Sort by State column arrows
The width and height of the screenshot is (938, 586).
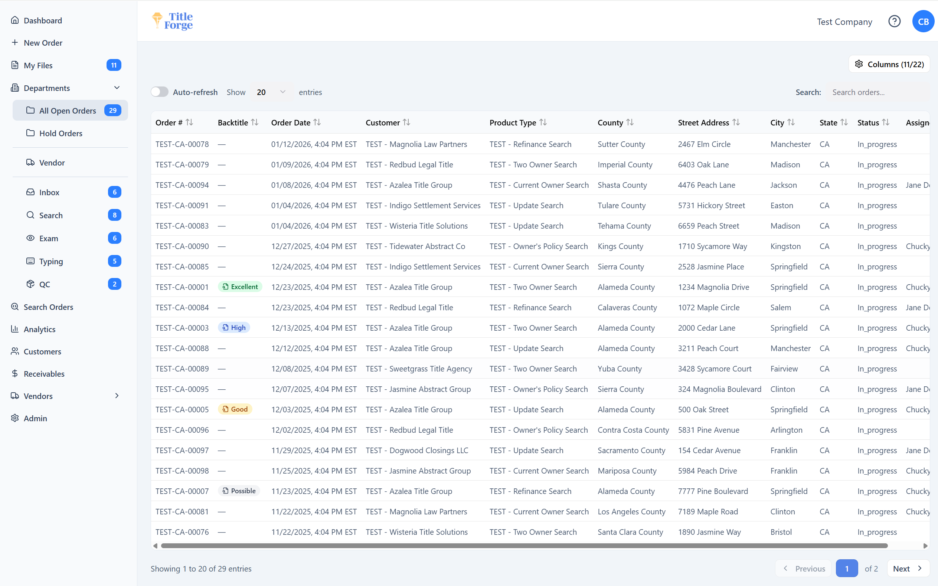pos(844,122)
